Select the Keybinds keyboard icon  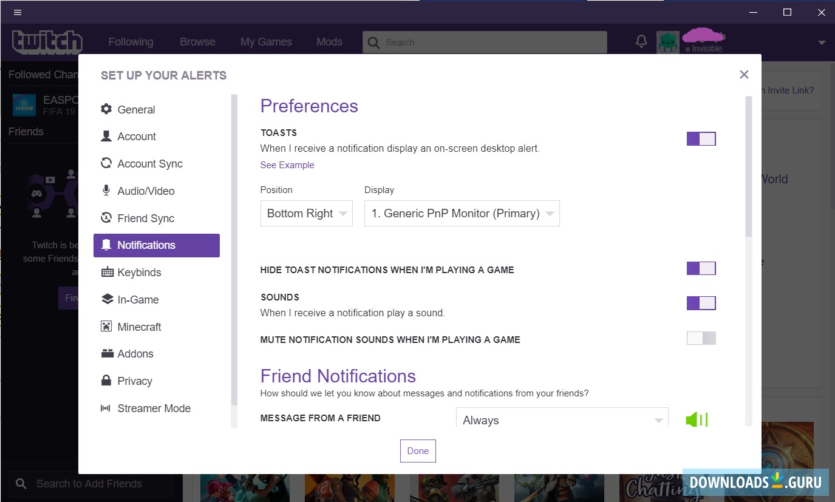pos(106,272)
